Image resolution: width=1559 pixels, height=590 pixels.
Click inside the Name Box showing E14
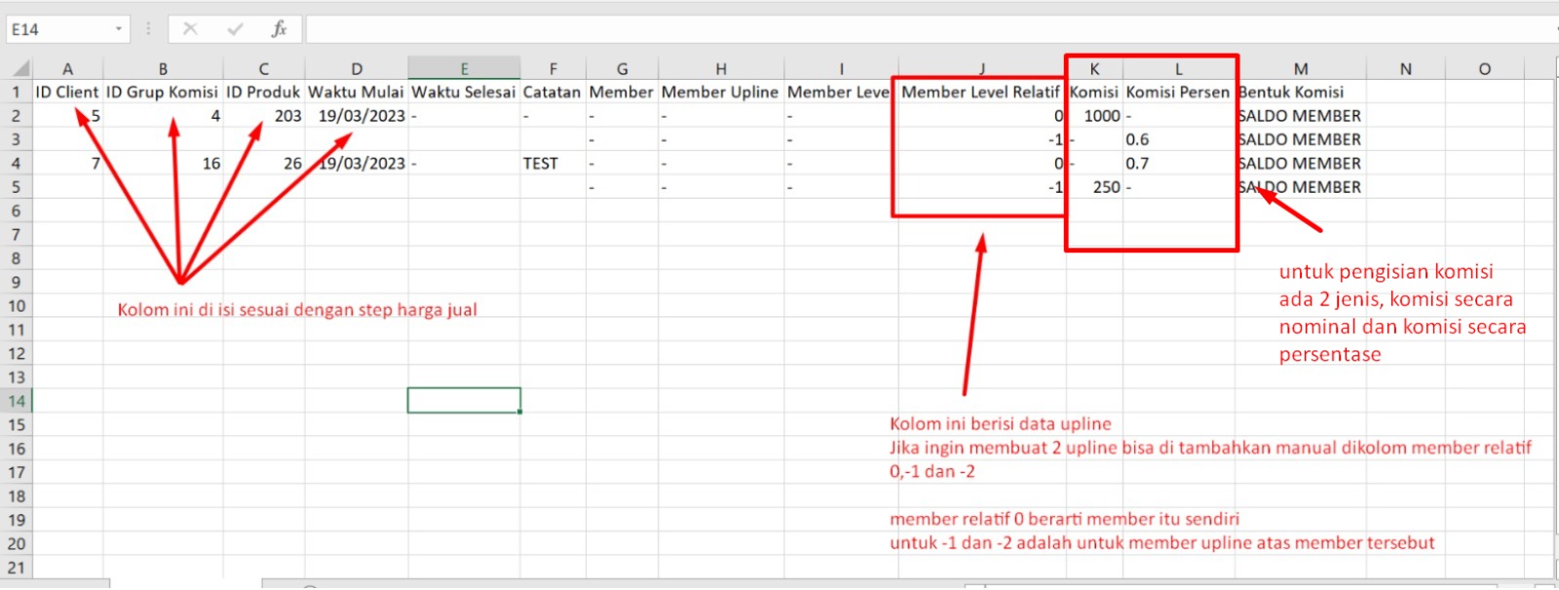pos(57,29)
